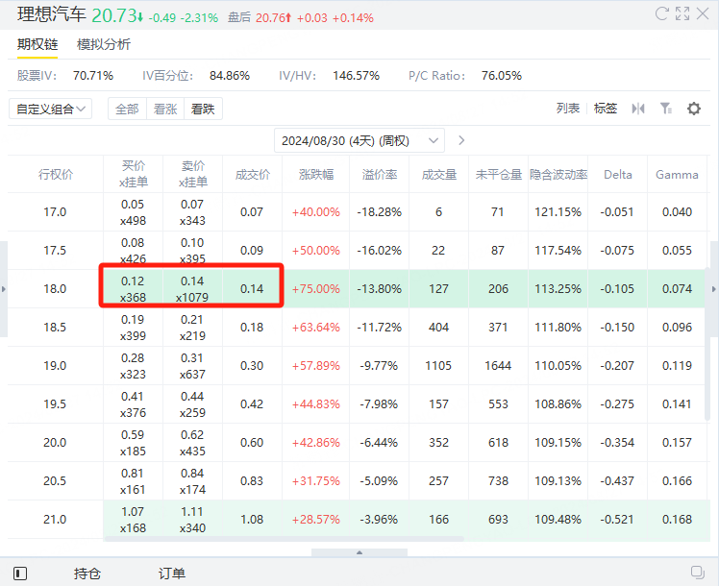719x586 pixels.
Task: Close the option chain window
Action: pos(703,13)
